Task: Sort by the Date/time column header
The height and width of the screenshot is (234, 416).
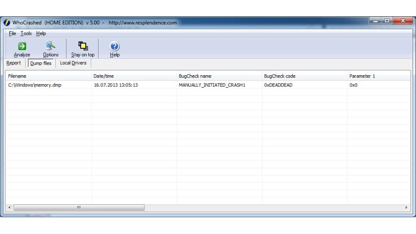Action: point(134,76)
